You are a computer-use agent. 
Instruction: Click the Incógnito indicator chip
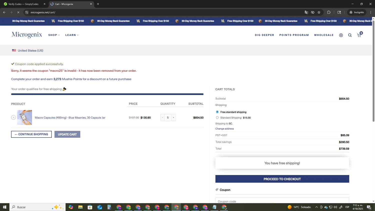pyautogui.click(x=357, y=12)
